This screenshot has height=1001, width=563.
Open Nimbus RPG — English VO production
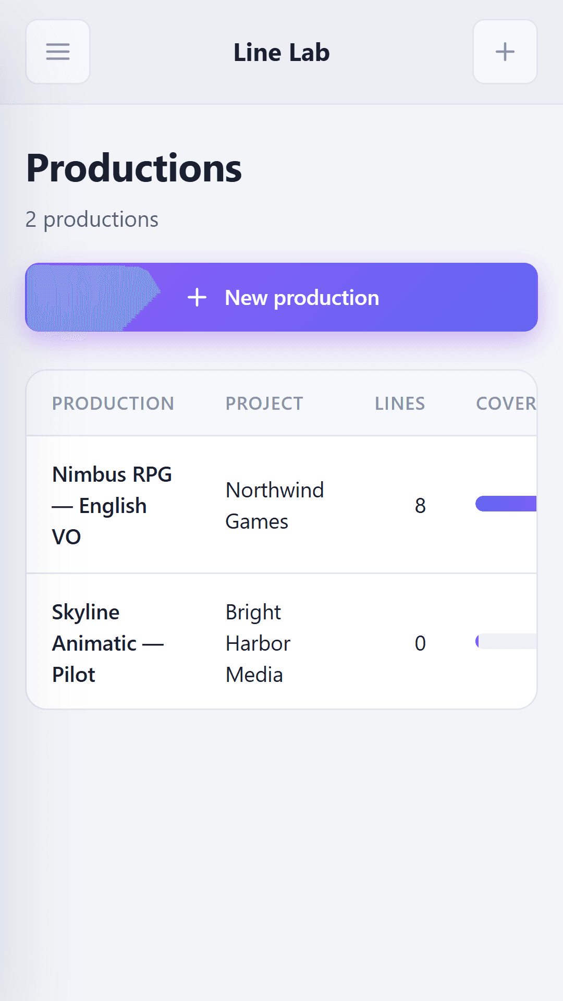(112, 505)
